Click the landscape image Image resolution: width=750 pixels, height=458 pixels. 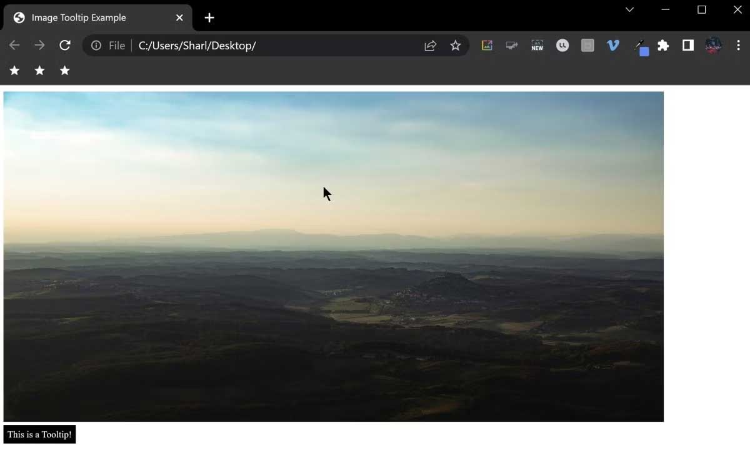333,256
